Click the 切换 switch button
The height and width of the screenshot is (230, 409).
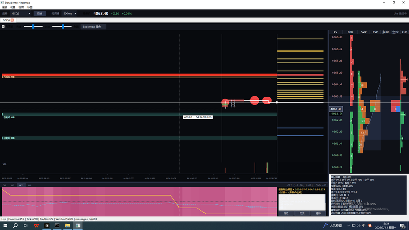coord(40,14)
